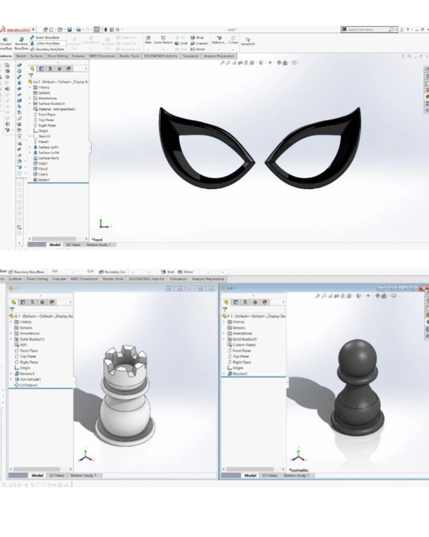429x537 pixels.
Task: Click the Instant3D button
Action: click(247, 41)
